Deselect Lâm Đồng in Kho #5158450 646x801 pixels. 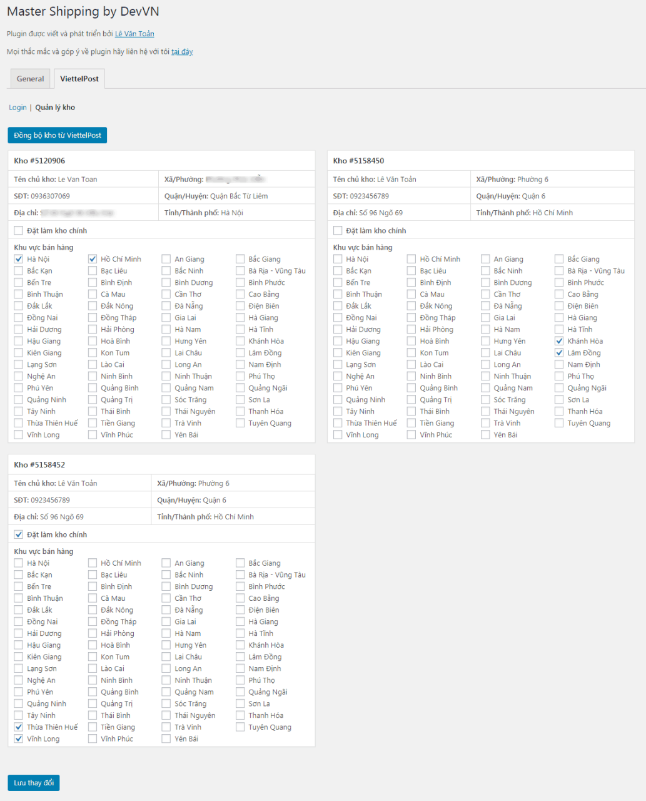point(559,353)
